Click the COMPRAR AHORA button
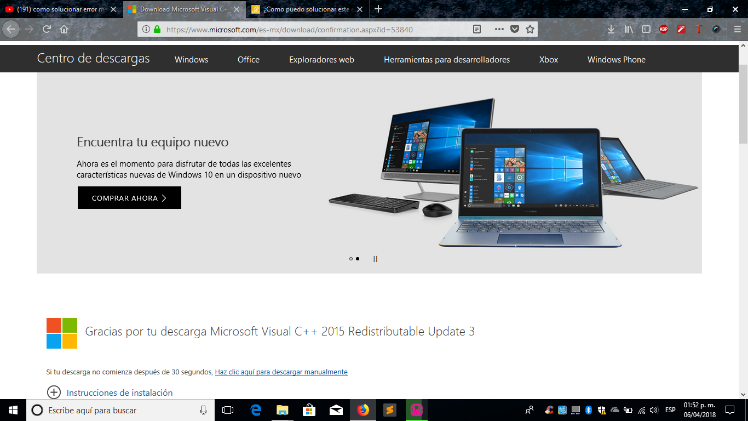Image resolution: width=748 pixels, height=421 pixels. pyautogui.click(x=129, y=198)
